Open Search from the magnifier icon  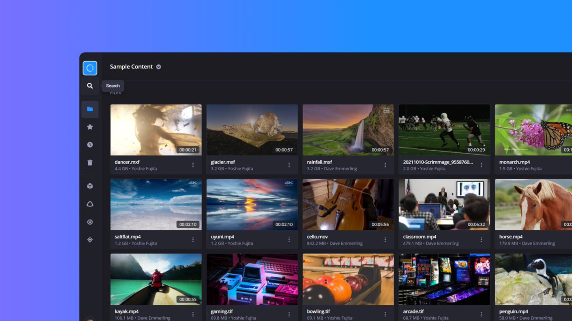[90, 86]
